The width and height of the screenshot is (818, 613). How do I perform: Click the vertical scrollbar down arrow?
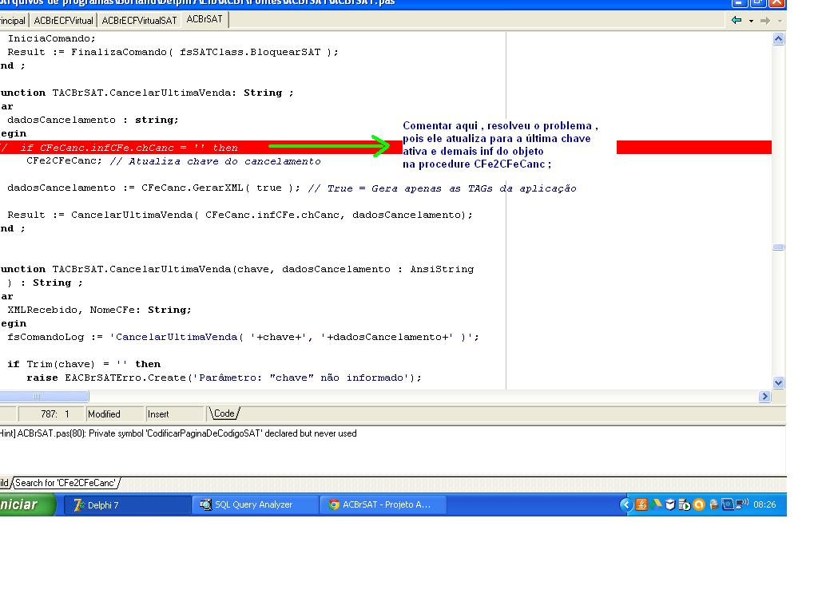(778, 383)
